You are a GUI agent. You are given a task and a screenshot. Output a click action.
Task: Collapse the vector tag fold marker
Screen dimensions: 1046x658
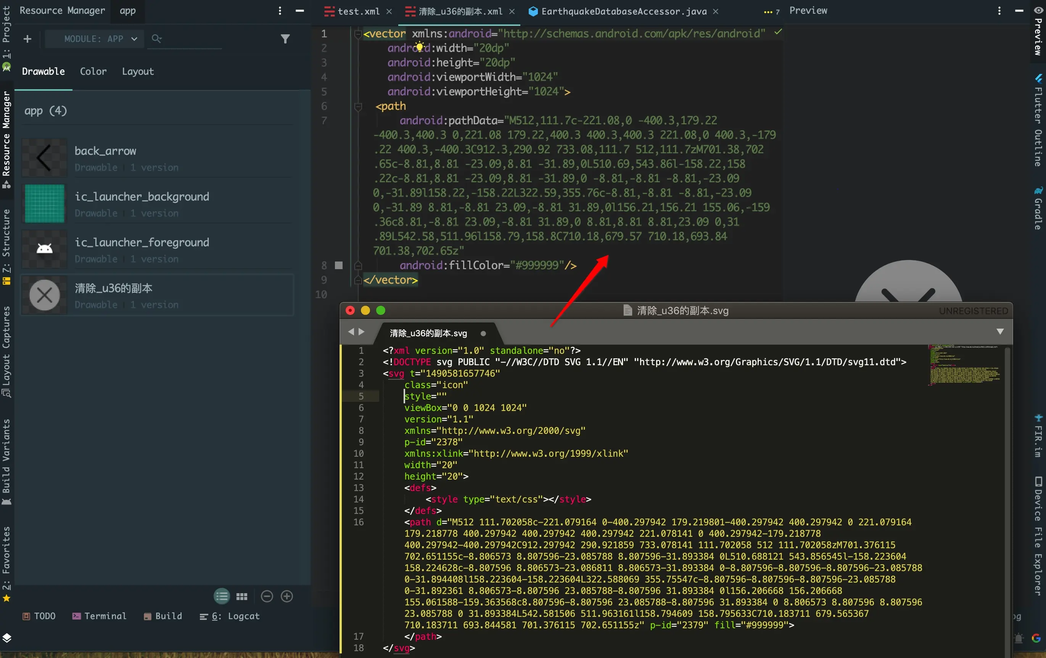pyautogui.click(x=358, y=34)
